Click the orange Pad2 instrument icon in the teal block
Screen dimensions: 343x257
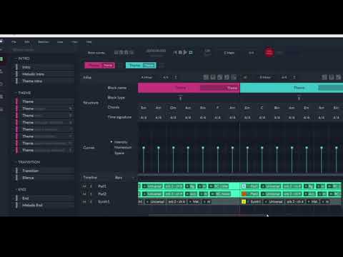pyautogui.click(x=244, y=194)
